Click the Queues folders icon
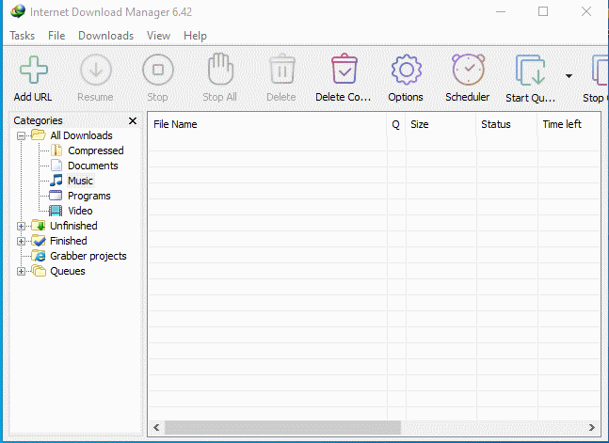This screenshot has height=443, width=609. [x=39, y=271]
